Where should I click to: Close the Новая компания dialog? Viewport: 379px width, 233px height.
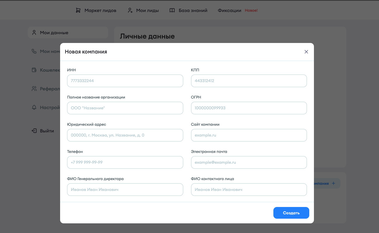tap(306, 52)
